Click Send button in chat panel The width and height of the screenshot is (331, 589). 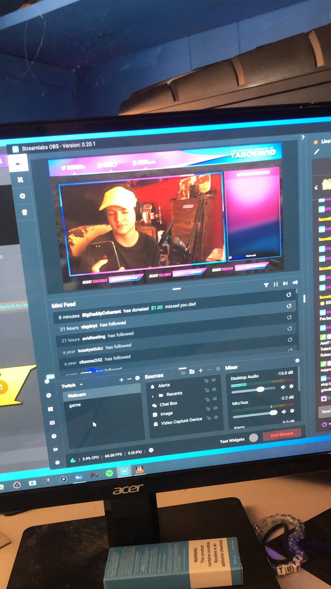(x=325, y=411)
